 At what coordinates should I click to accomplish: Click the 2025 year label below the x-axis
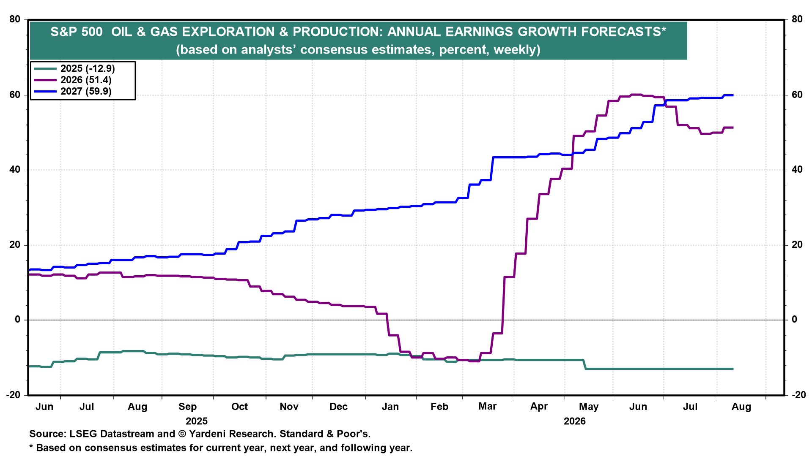tap(197, 421)
